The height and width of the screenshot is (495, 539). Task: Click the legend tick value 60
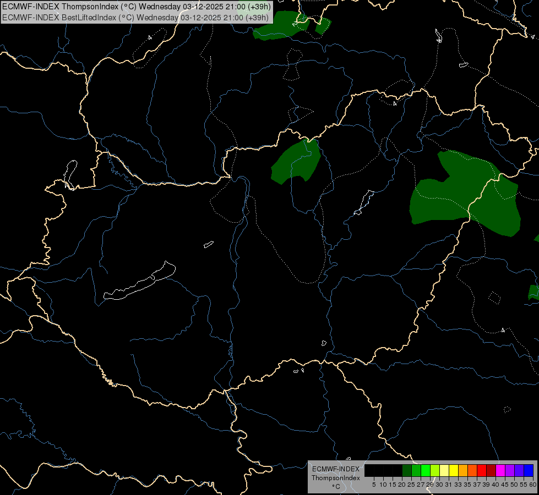pyautogui.click(x=533, y=485)
